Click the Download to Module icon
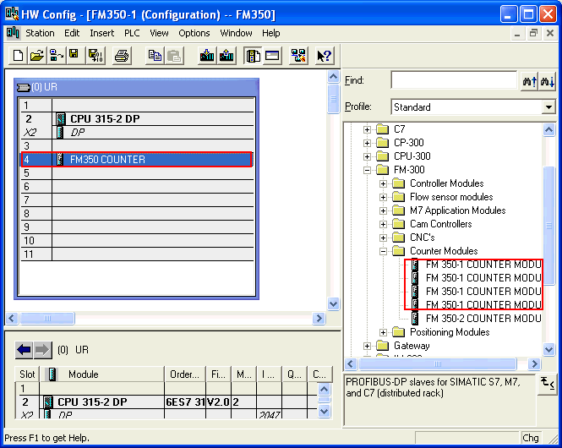The height and width of the screenshot is (448, 562). pyautogui.click(x=207, y=56)
